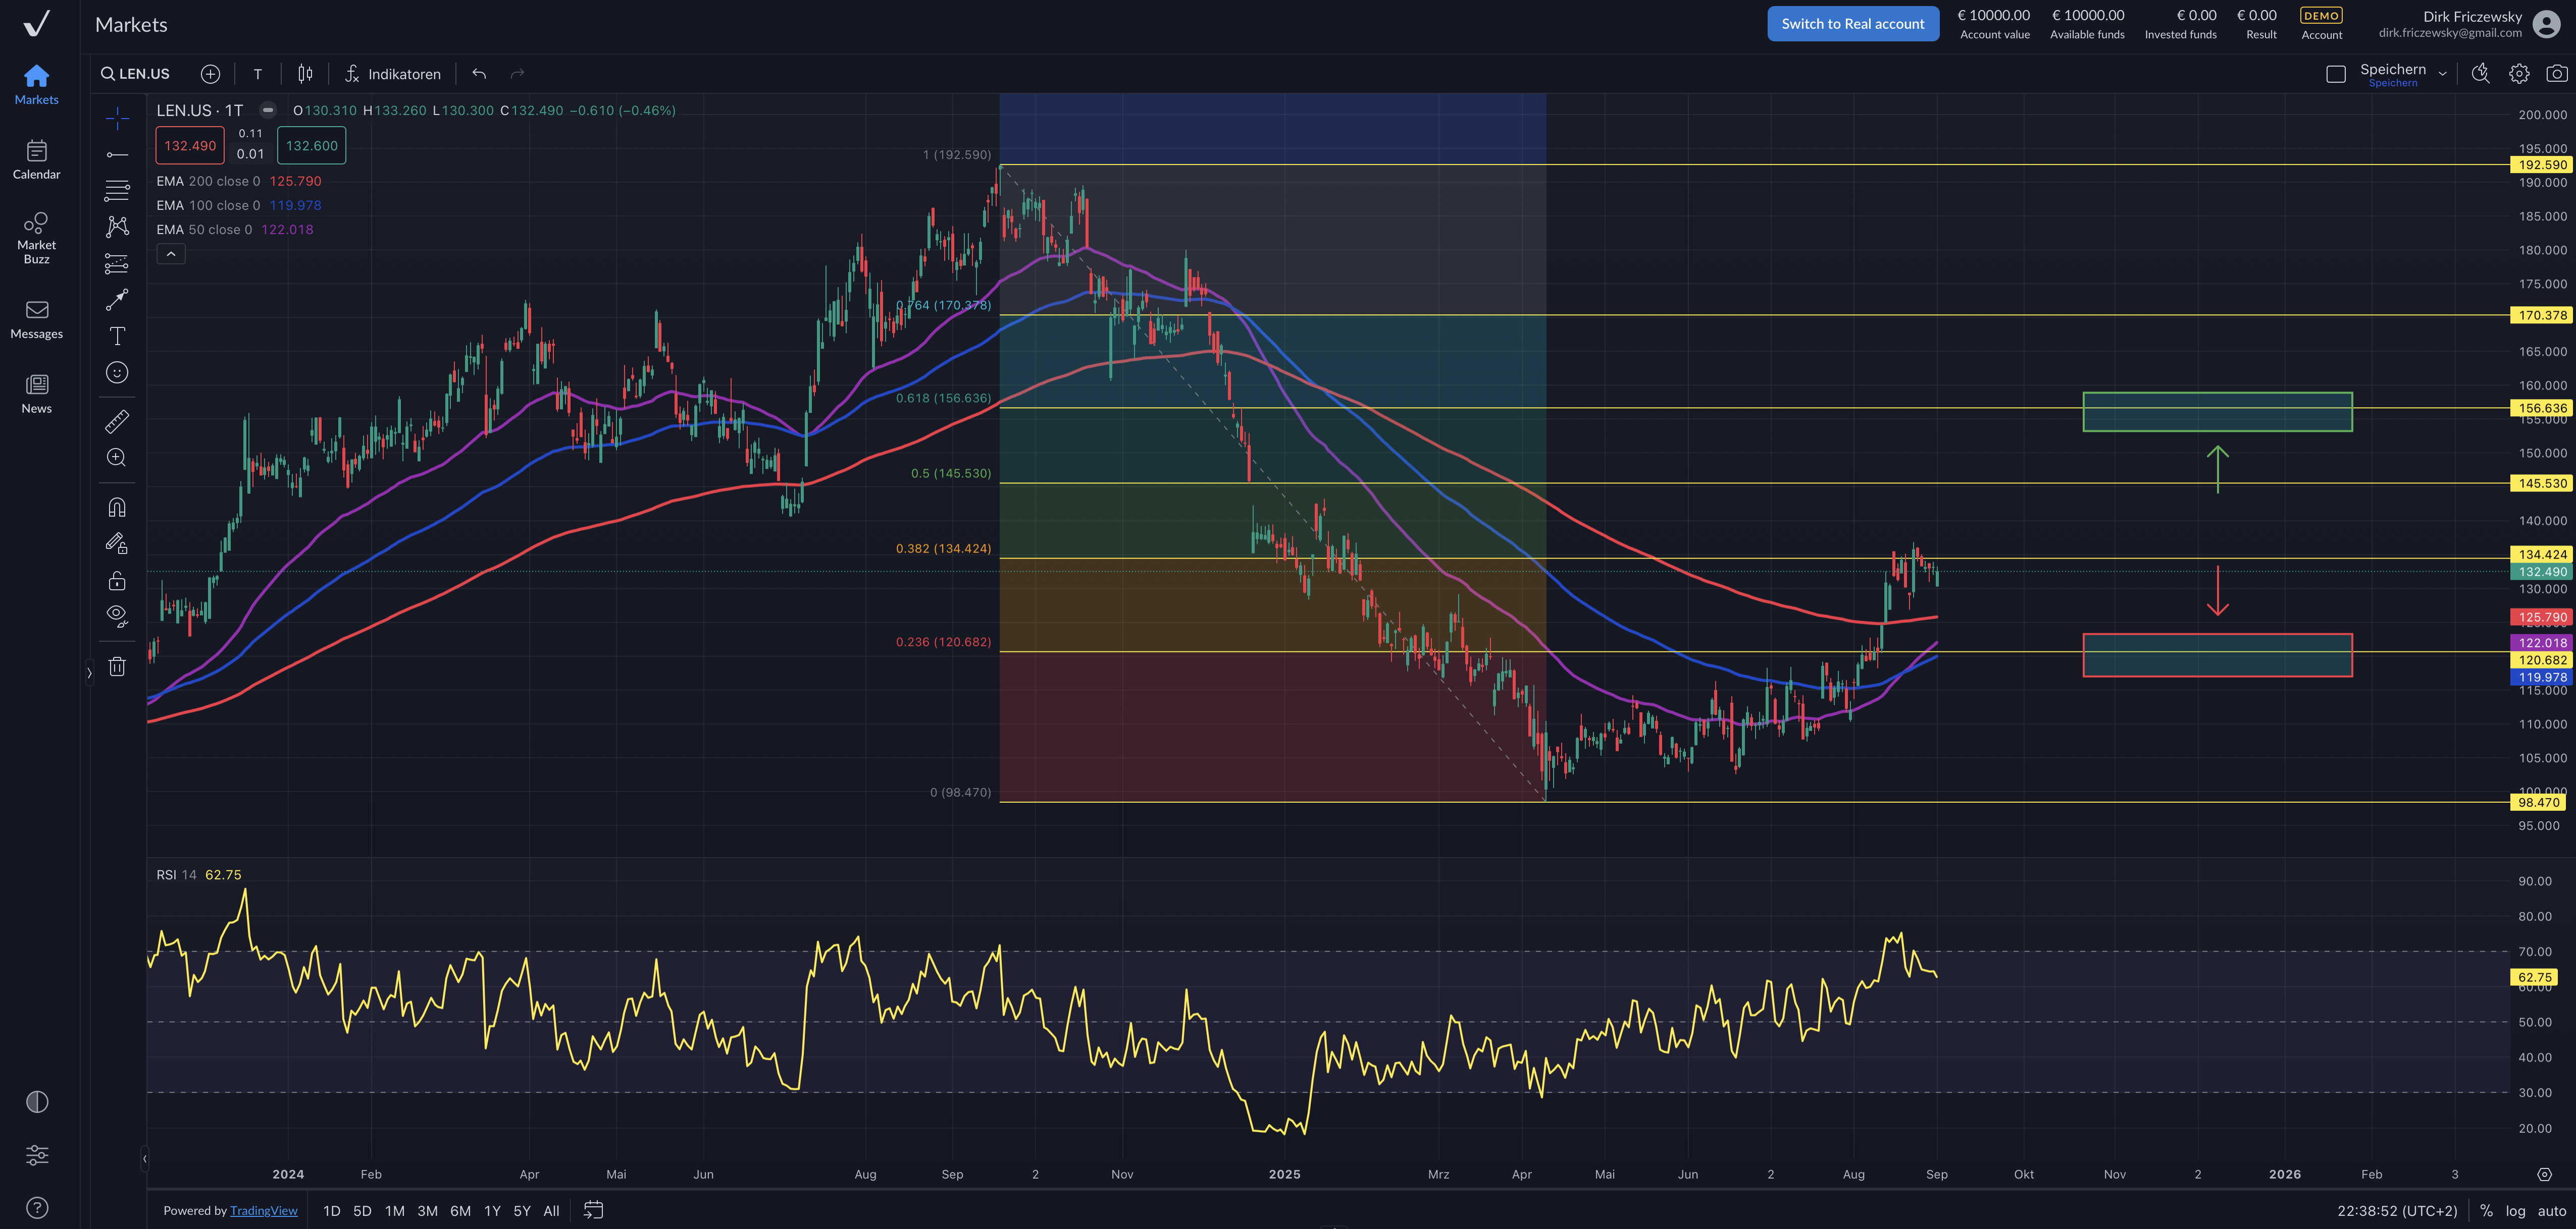Open the emoji sticker tool
Viewport: 2576px width, 1229px height.
117,373
